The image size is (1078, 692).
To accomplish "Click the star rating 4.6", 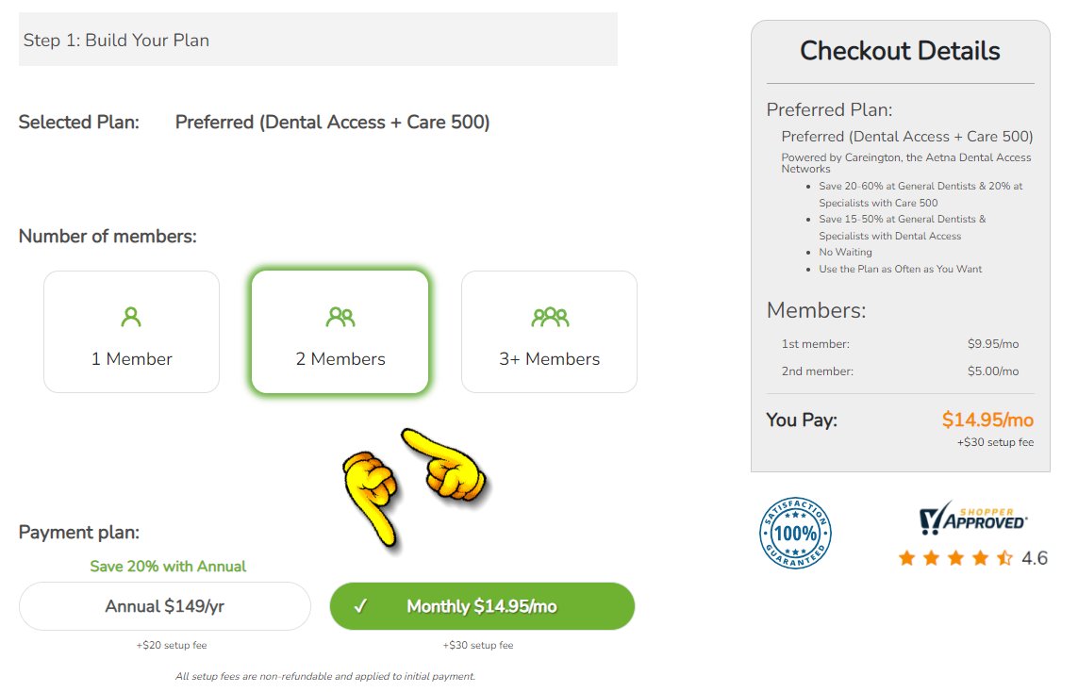I will 971,558.
